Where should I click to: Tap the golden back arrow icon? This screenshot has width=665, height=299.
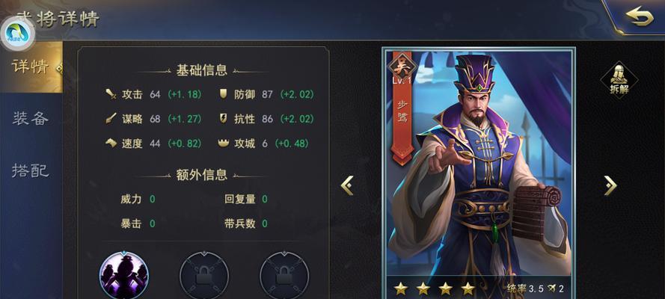(x=640, y=17)
